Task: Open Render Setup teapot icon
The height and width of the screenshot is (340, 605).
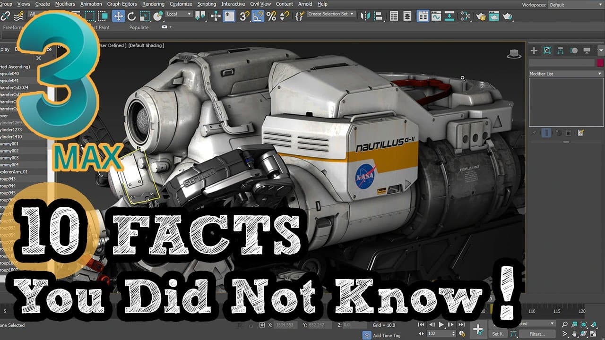Action: (481, 16)
